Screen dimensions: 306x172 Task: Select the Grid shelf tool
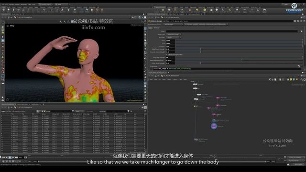point(23,10)
